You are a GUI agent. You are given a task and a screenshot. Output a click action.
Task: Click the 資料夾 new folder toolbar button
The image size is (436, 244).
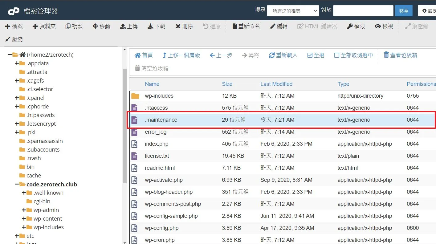(x=44, y=26)
